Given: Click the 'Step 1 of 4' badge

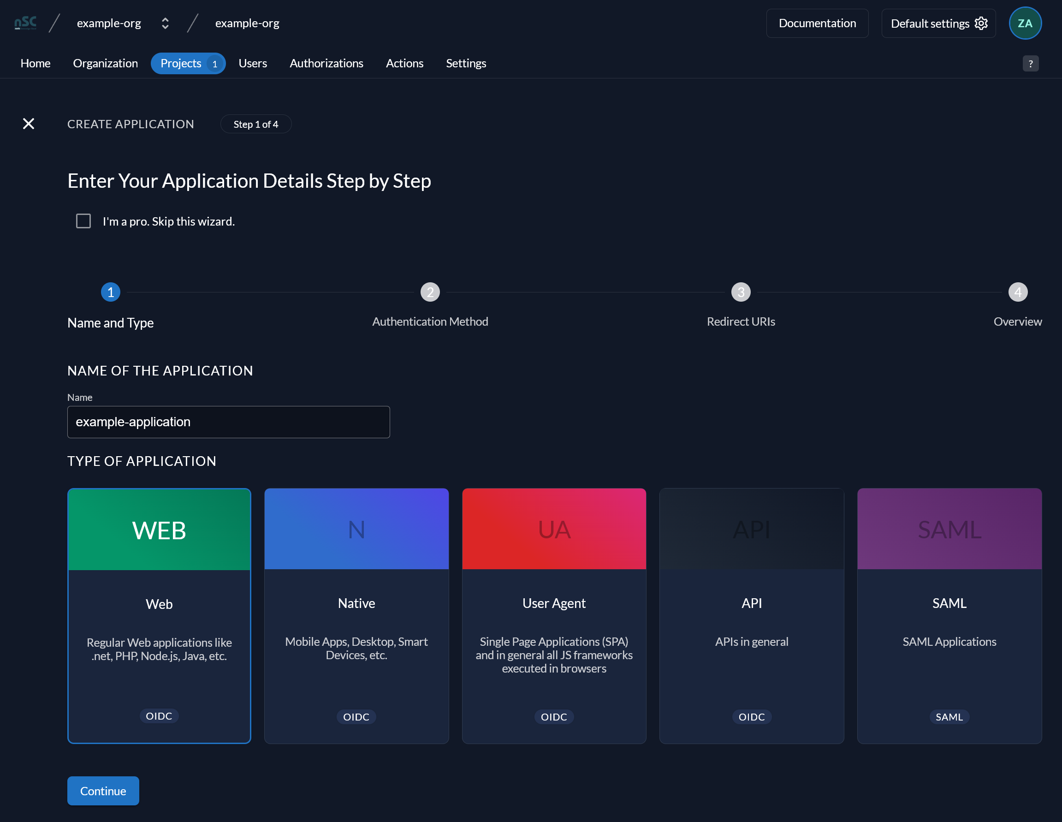Looking at the screenshot, I should [256, 124].
